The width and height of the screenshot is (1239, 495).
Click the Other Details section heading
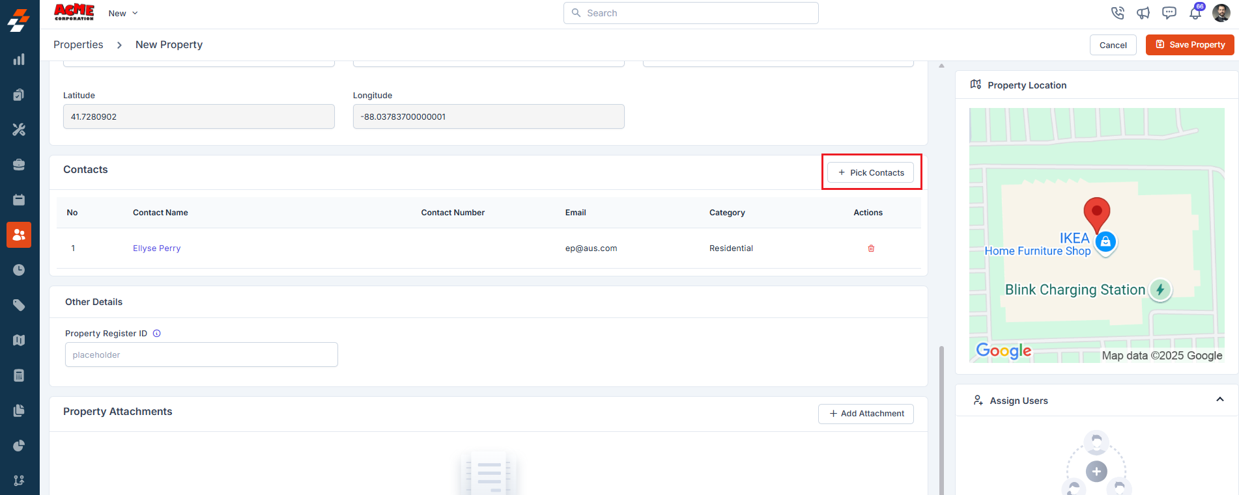point(94,302)
